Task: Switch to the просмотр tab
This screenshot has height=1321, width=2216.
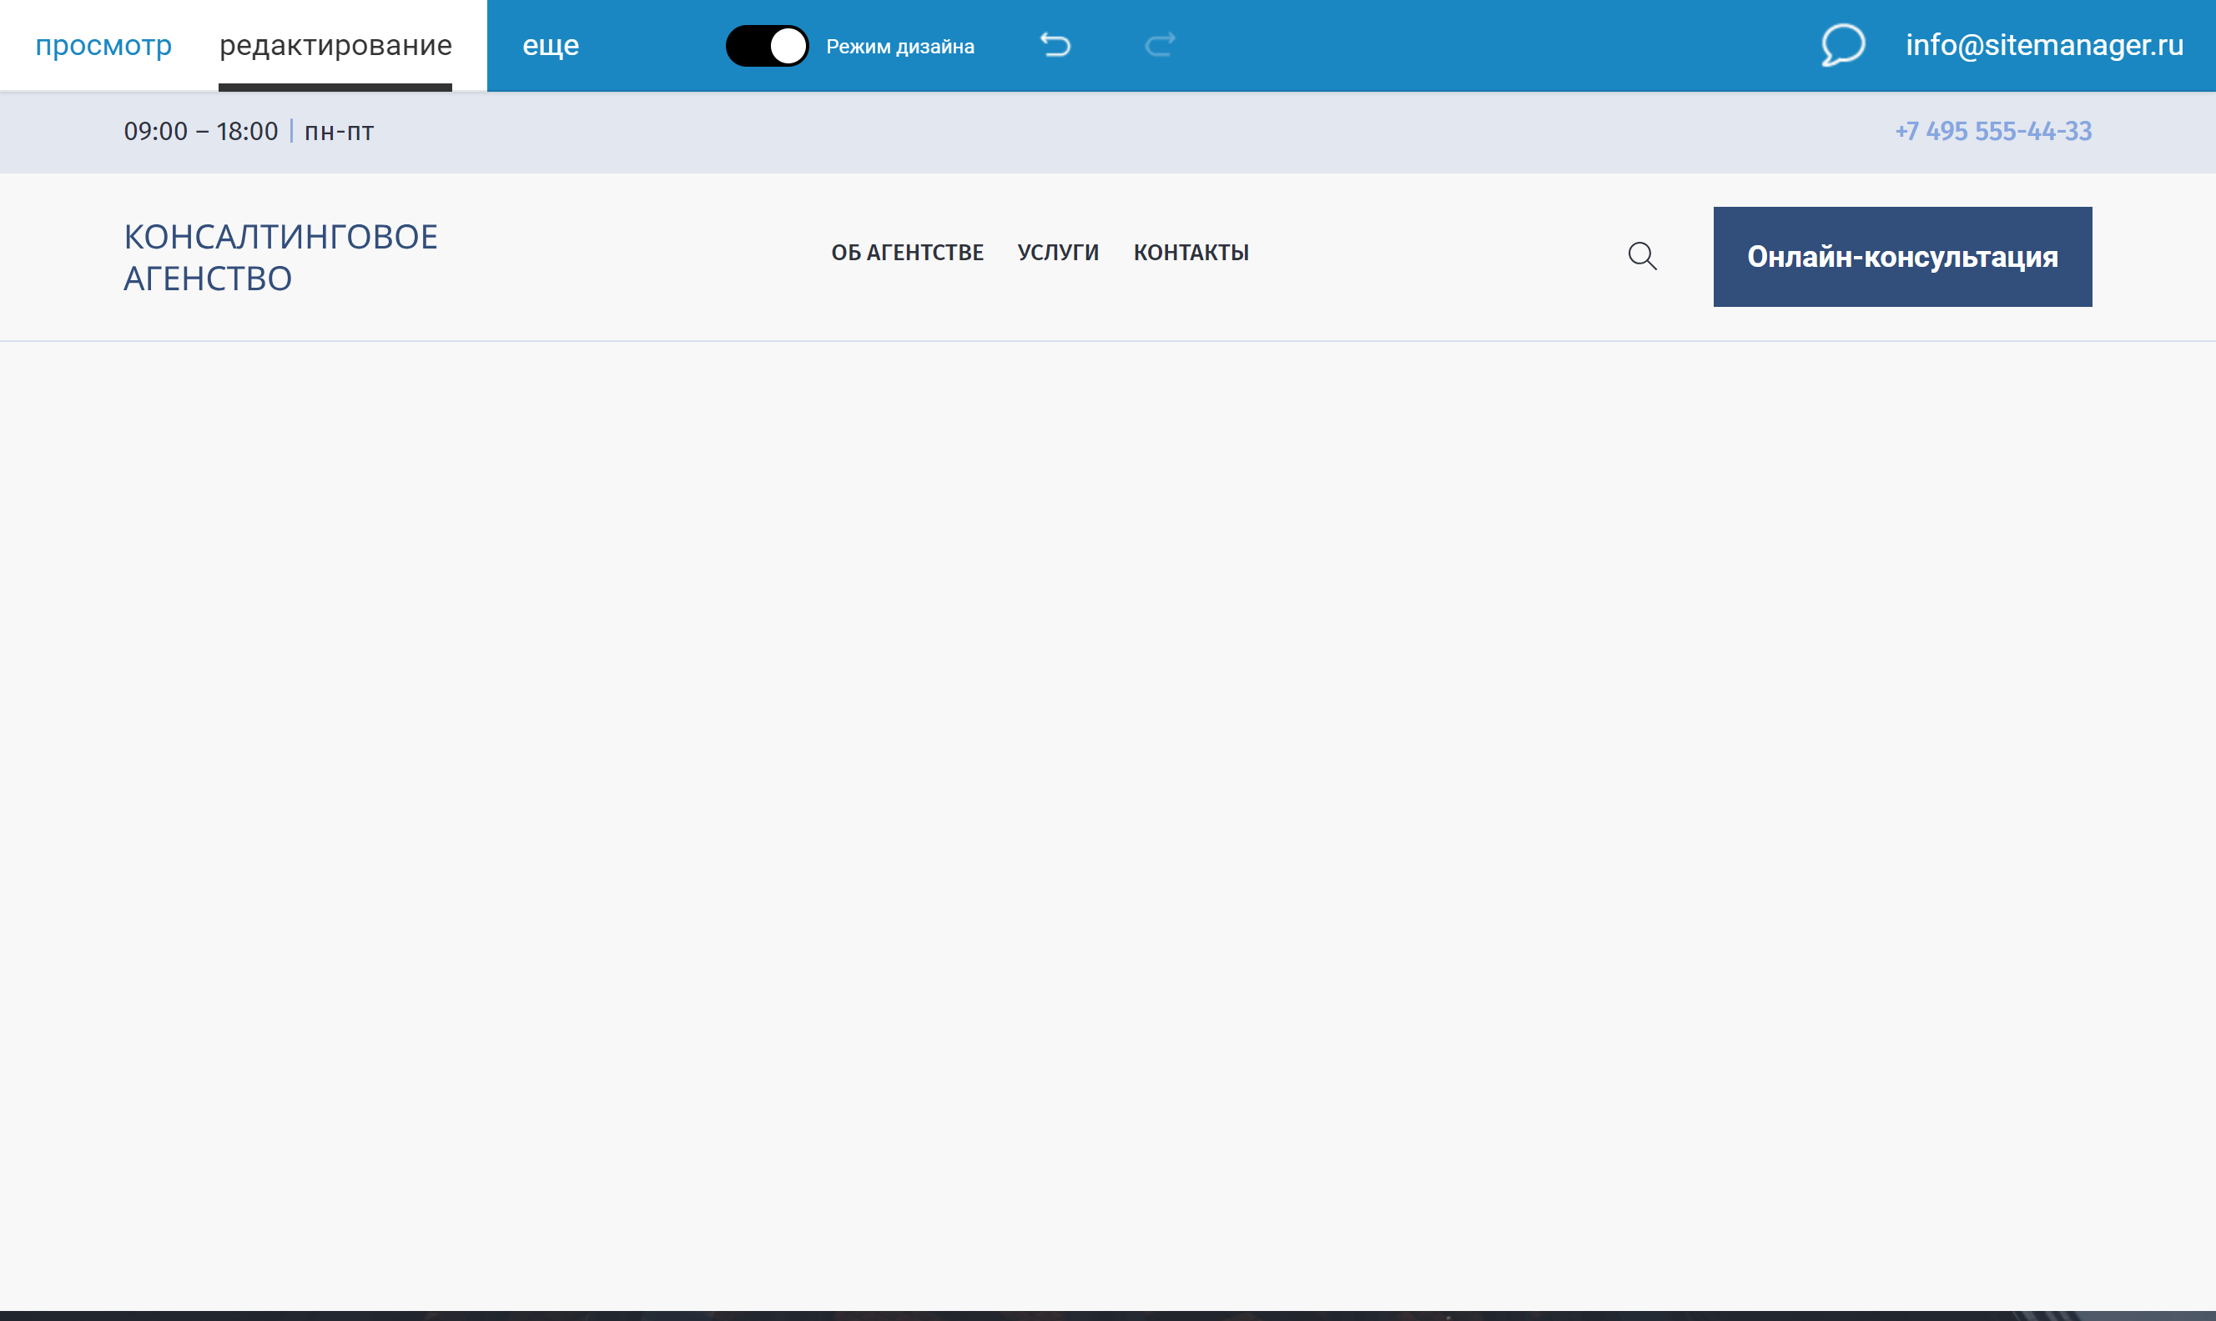Action: point(103,44)
